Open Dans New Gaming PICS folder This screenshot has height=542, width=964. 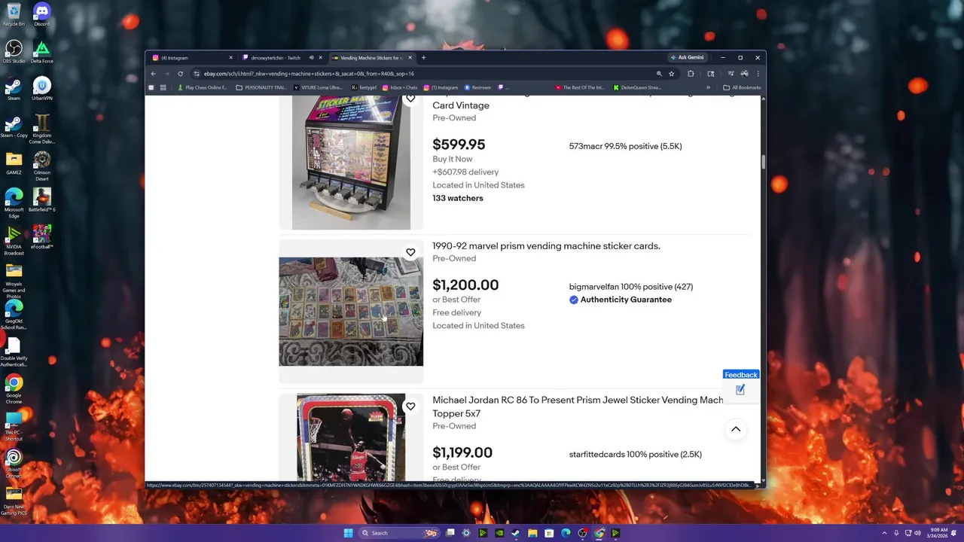click(14, 501)
